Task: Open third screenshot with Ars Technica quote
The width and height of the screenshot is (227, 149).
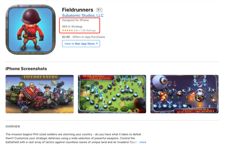Action: click(184, 94)
